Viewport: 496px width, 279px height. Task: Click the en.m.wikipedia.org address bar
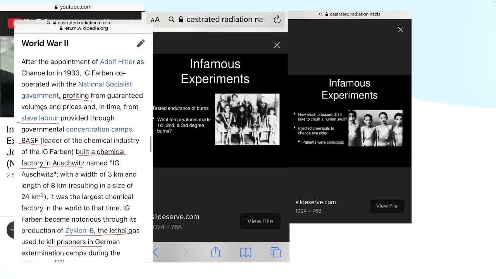click(84, 28)
